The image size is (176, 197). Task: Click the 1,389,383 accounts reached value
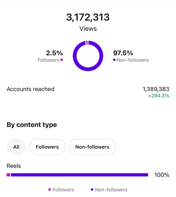pyautogui.click(x=156, y=89)
